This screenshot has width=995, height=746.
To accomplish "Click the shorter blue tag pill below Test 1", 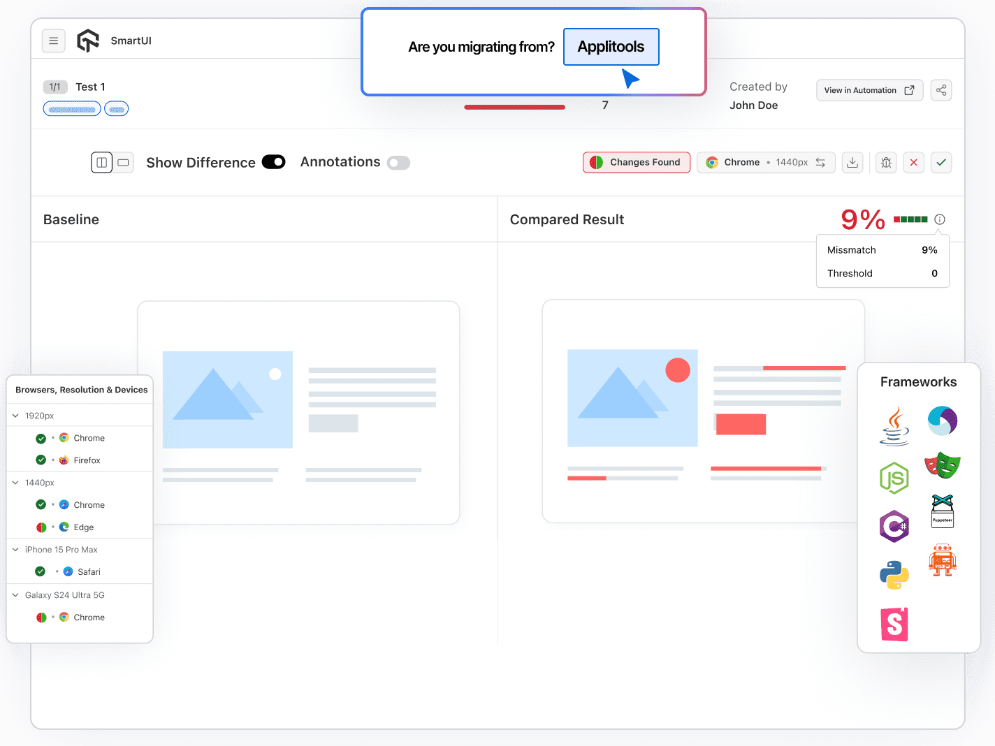I will [x=117, y=109].
